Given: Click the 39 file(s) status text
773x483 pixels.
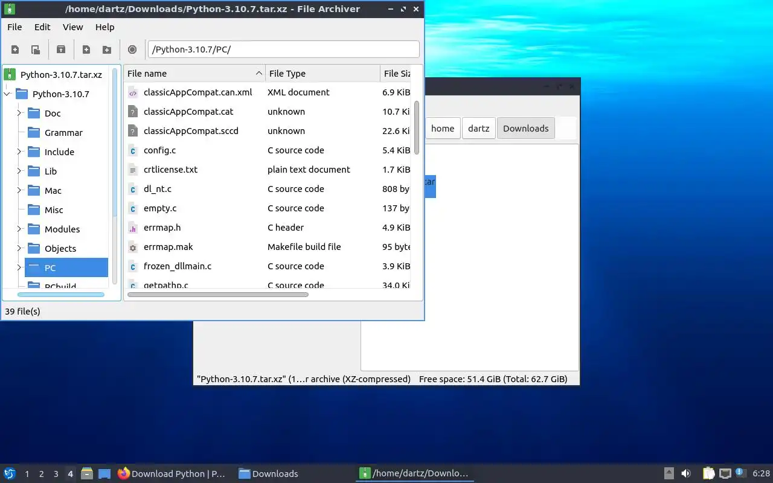Looking at the screenshot, I should tap(22, 312).
